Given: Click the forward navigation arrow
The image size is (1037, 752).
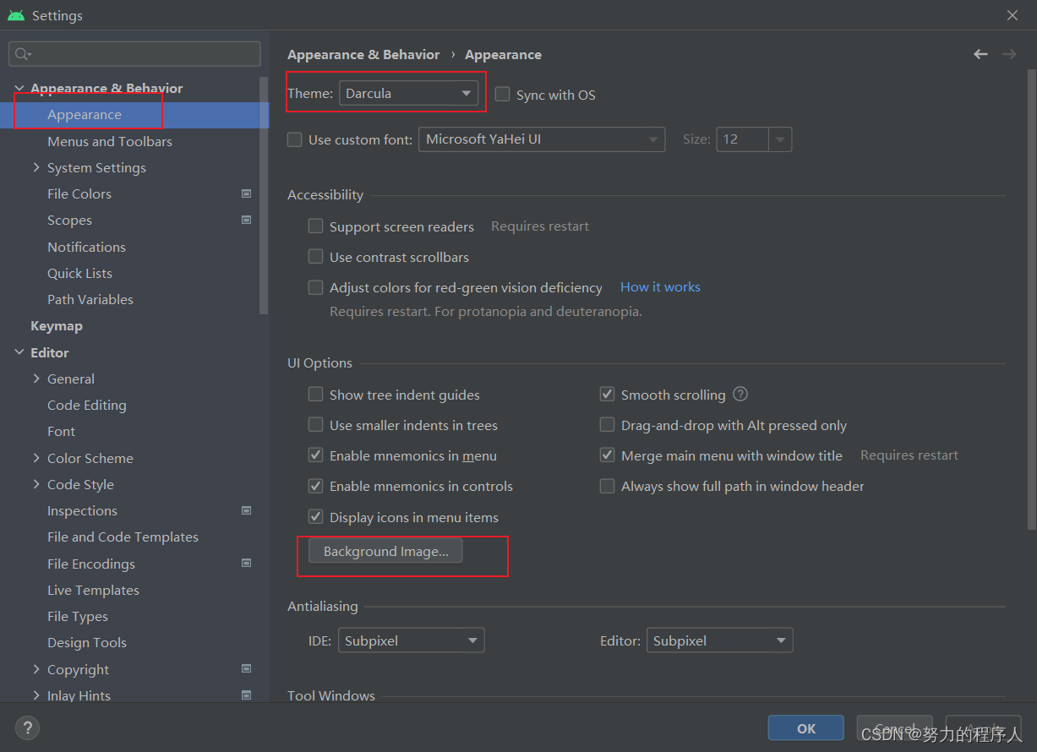Looking at the screenshot, I should tap(1009, 53).
